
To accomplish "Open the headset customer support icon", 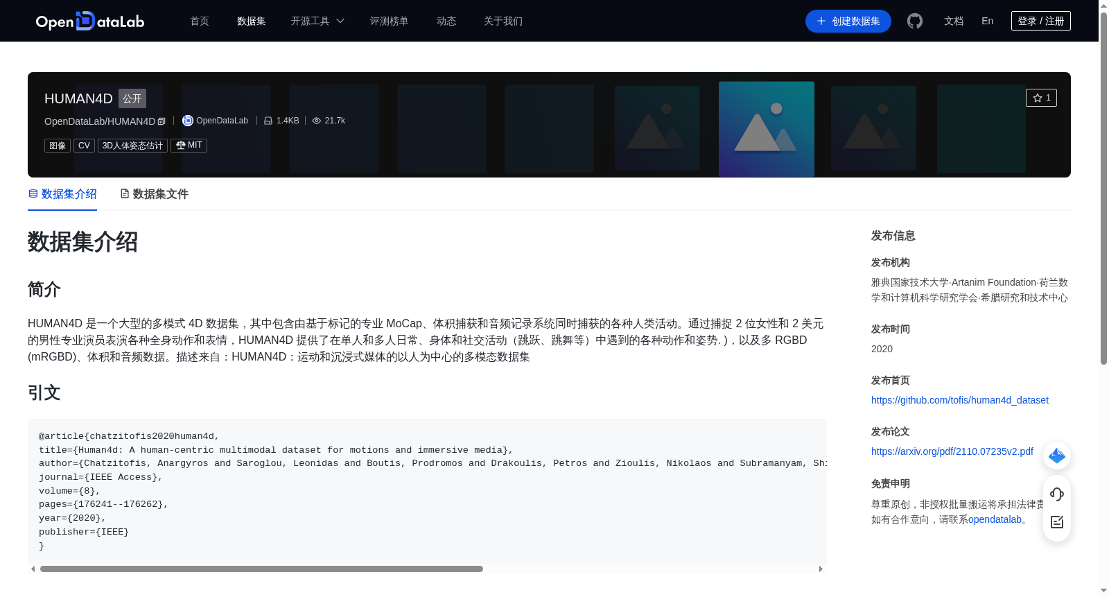I will 1057,494.
